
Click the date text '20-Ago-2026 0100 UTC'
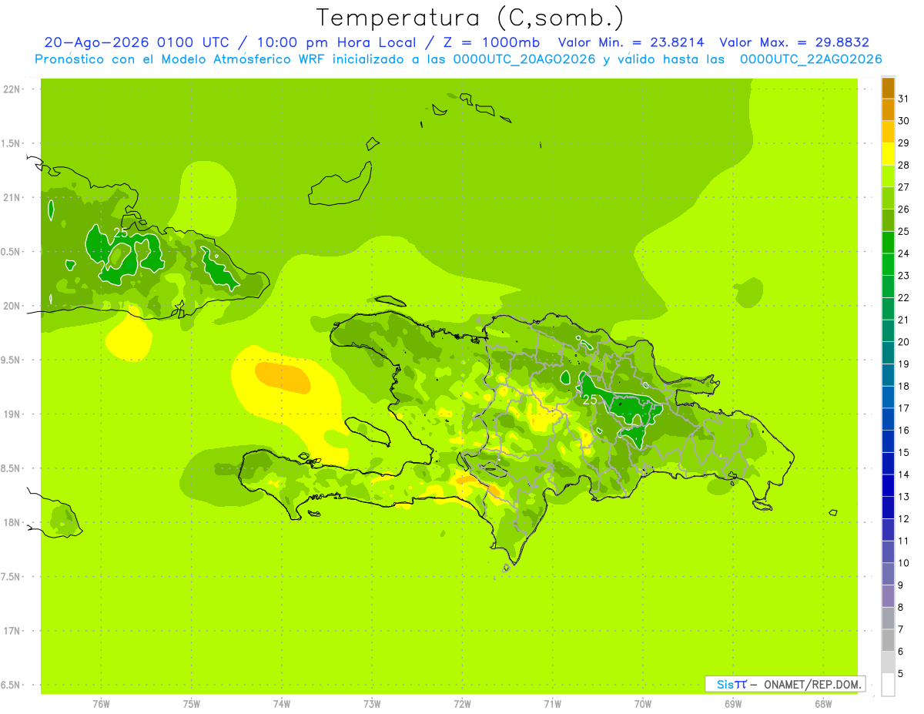136,42
